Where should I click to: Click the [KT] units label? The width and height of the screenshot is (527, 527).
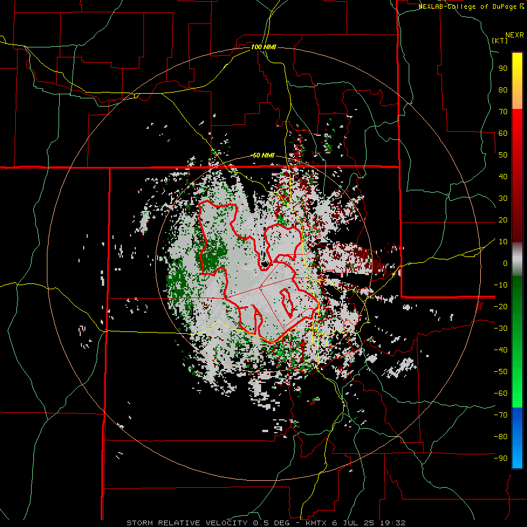(500, 40)
